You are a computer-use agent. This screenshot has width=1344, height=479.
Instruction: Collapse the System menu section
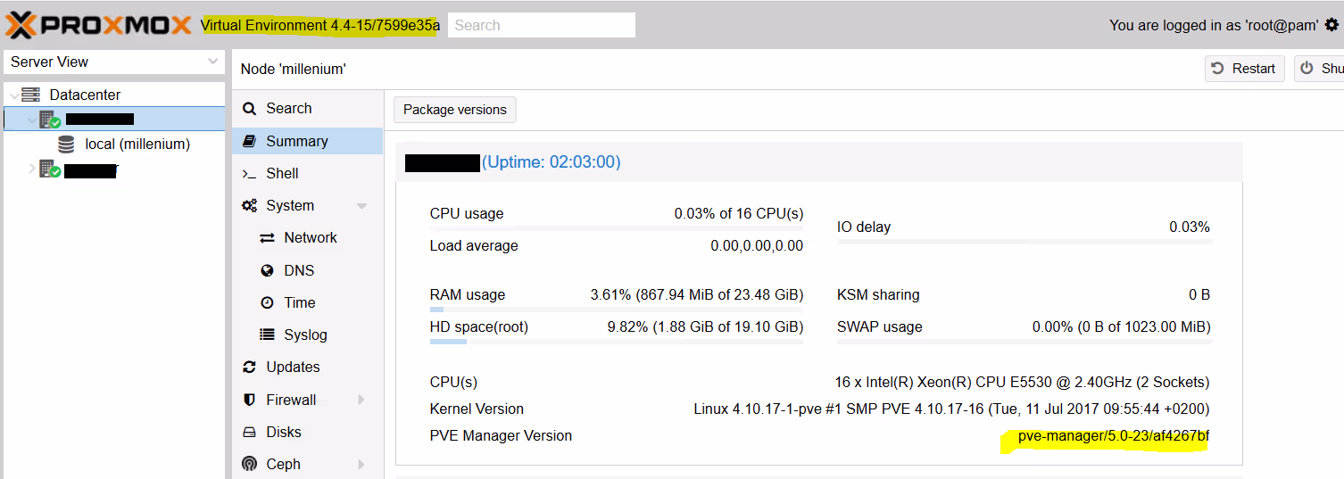coord(361,206)
